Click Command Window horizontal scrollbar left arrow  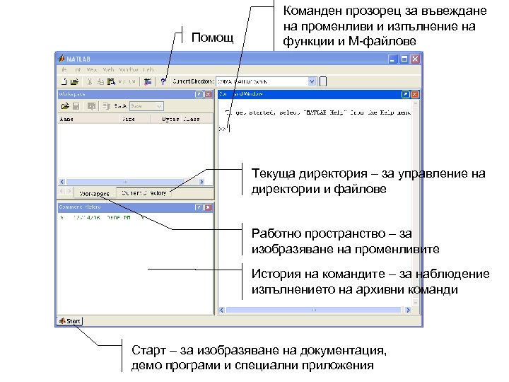click(x=222, y=310)
